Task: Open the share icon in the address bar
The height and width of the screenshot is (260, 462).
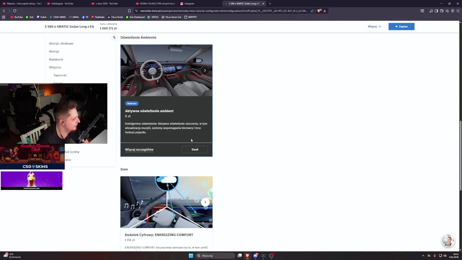Action: 312,11
